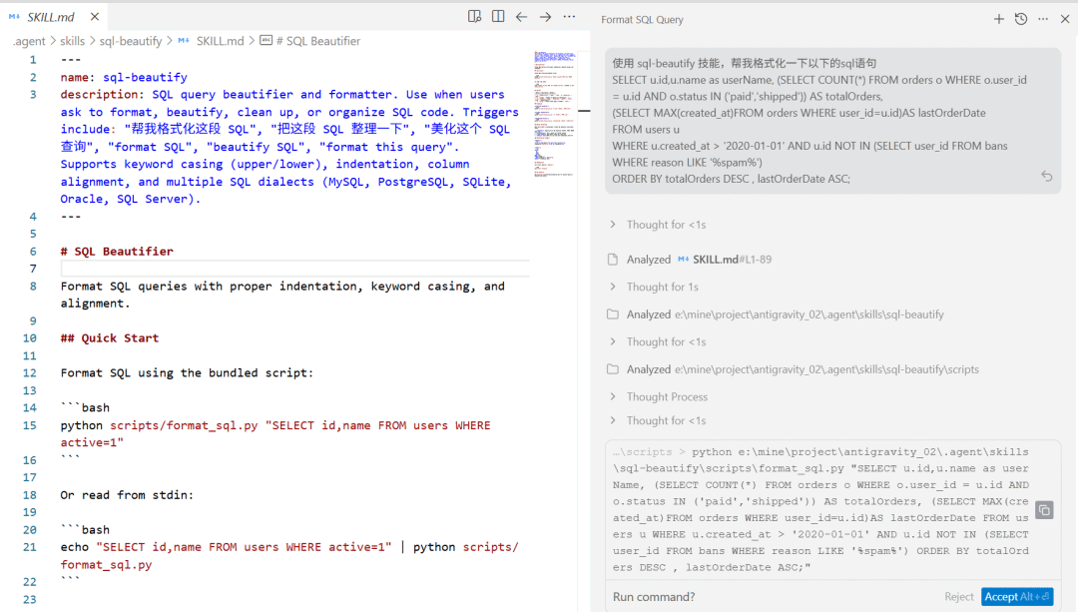
Task: Close the SKILL.md editor tab
Action: (x=95, y=17)
